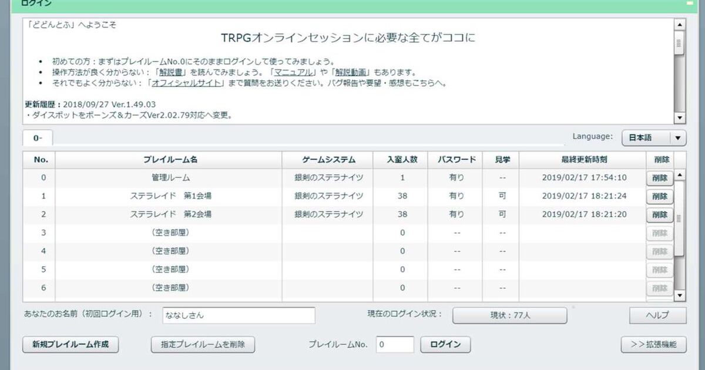This screenshot has width=705, height=370.
Task: Click welcome panel scrollbar down arrow
Action: coord(680,118)
